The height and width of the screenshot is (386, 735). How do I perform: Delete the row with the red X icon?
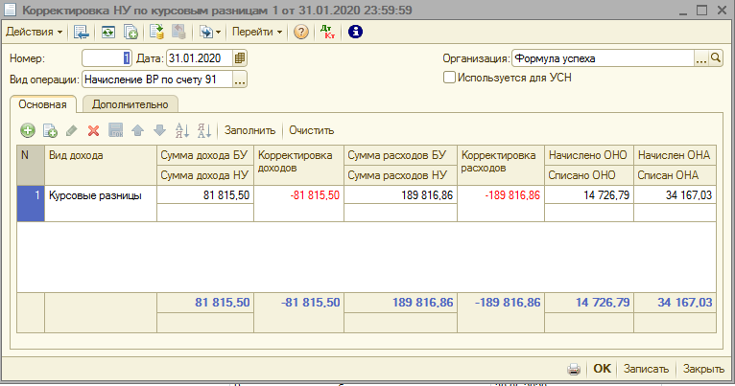pyautogui.click(x=94, y=130)
